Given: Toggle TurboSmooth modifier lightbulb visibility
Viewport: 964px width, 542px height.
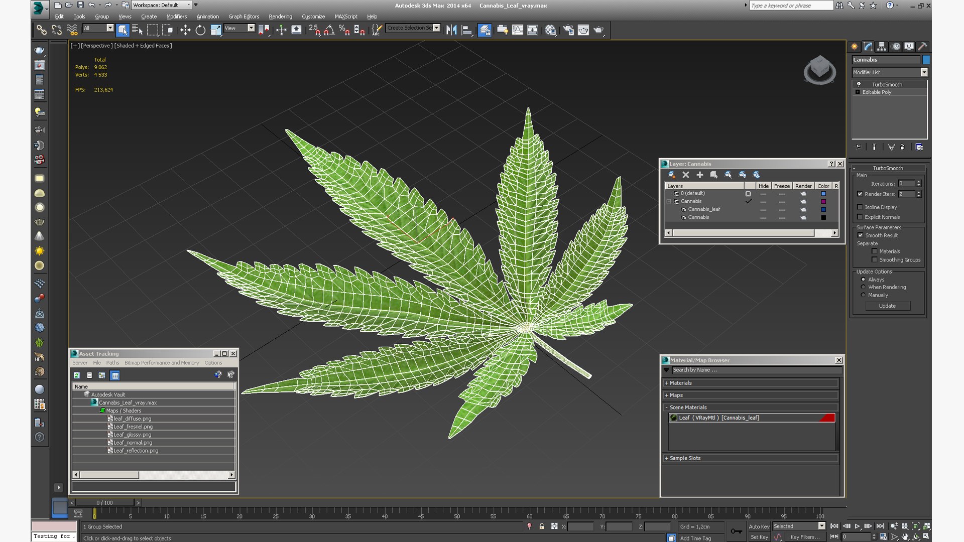Looking at the screenshot, I should click(859, 84).
